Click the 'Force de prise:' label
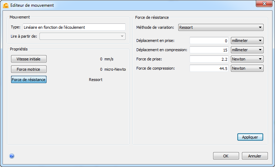 point(149,59)
